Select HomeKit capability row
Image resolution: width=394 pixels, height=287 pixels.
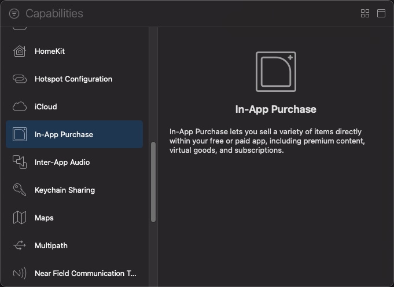click(74, 51)
